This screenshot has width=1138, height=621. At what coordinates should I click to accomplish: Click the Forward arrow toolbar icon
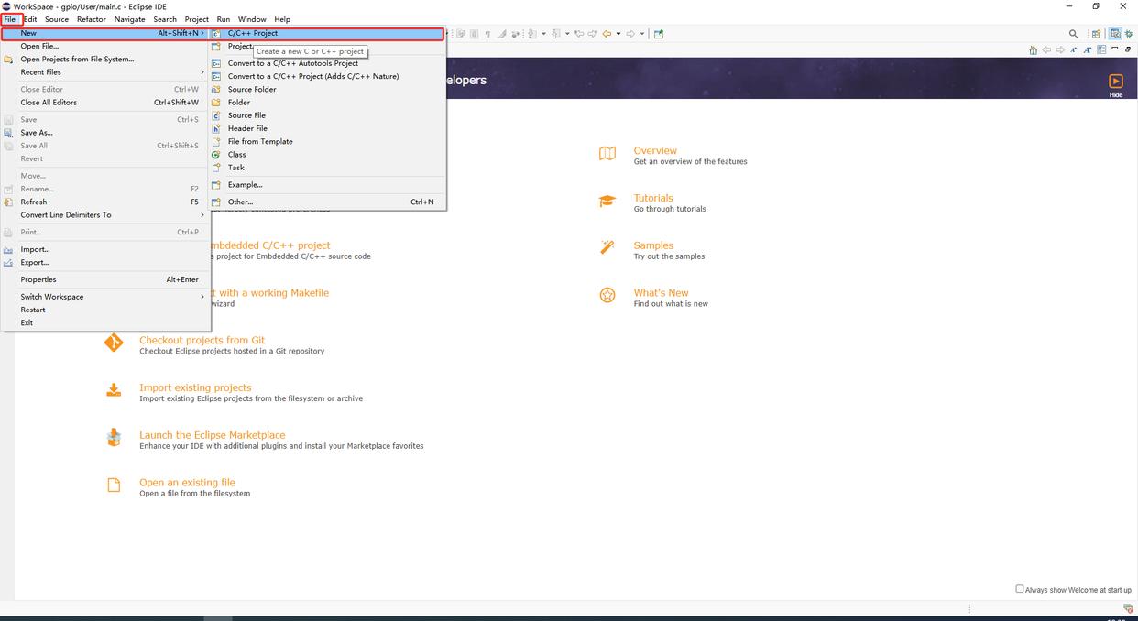click(630, 34)
